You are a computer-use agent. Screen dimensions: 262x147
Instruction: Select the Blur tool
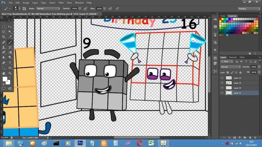(x=4, y=58)
